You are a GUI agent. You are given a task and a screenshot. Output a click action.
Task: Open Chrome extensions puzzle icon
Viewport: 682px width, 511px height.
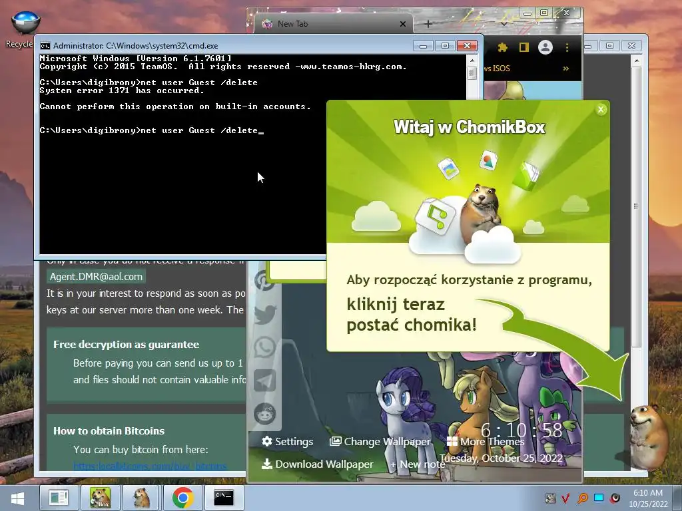(502, 47)
